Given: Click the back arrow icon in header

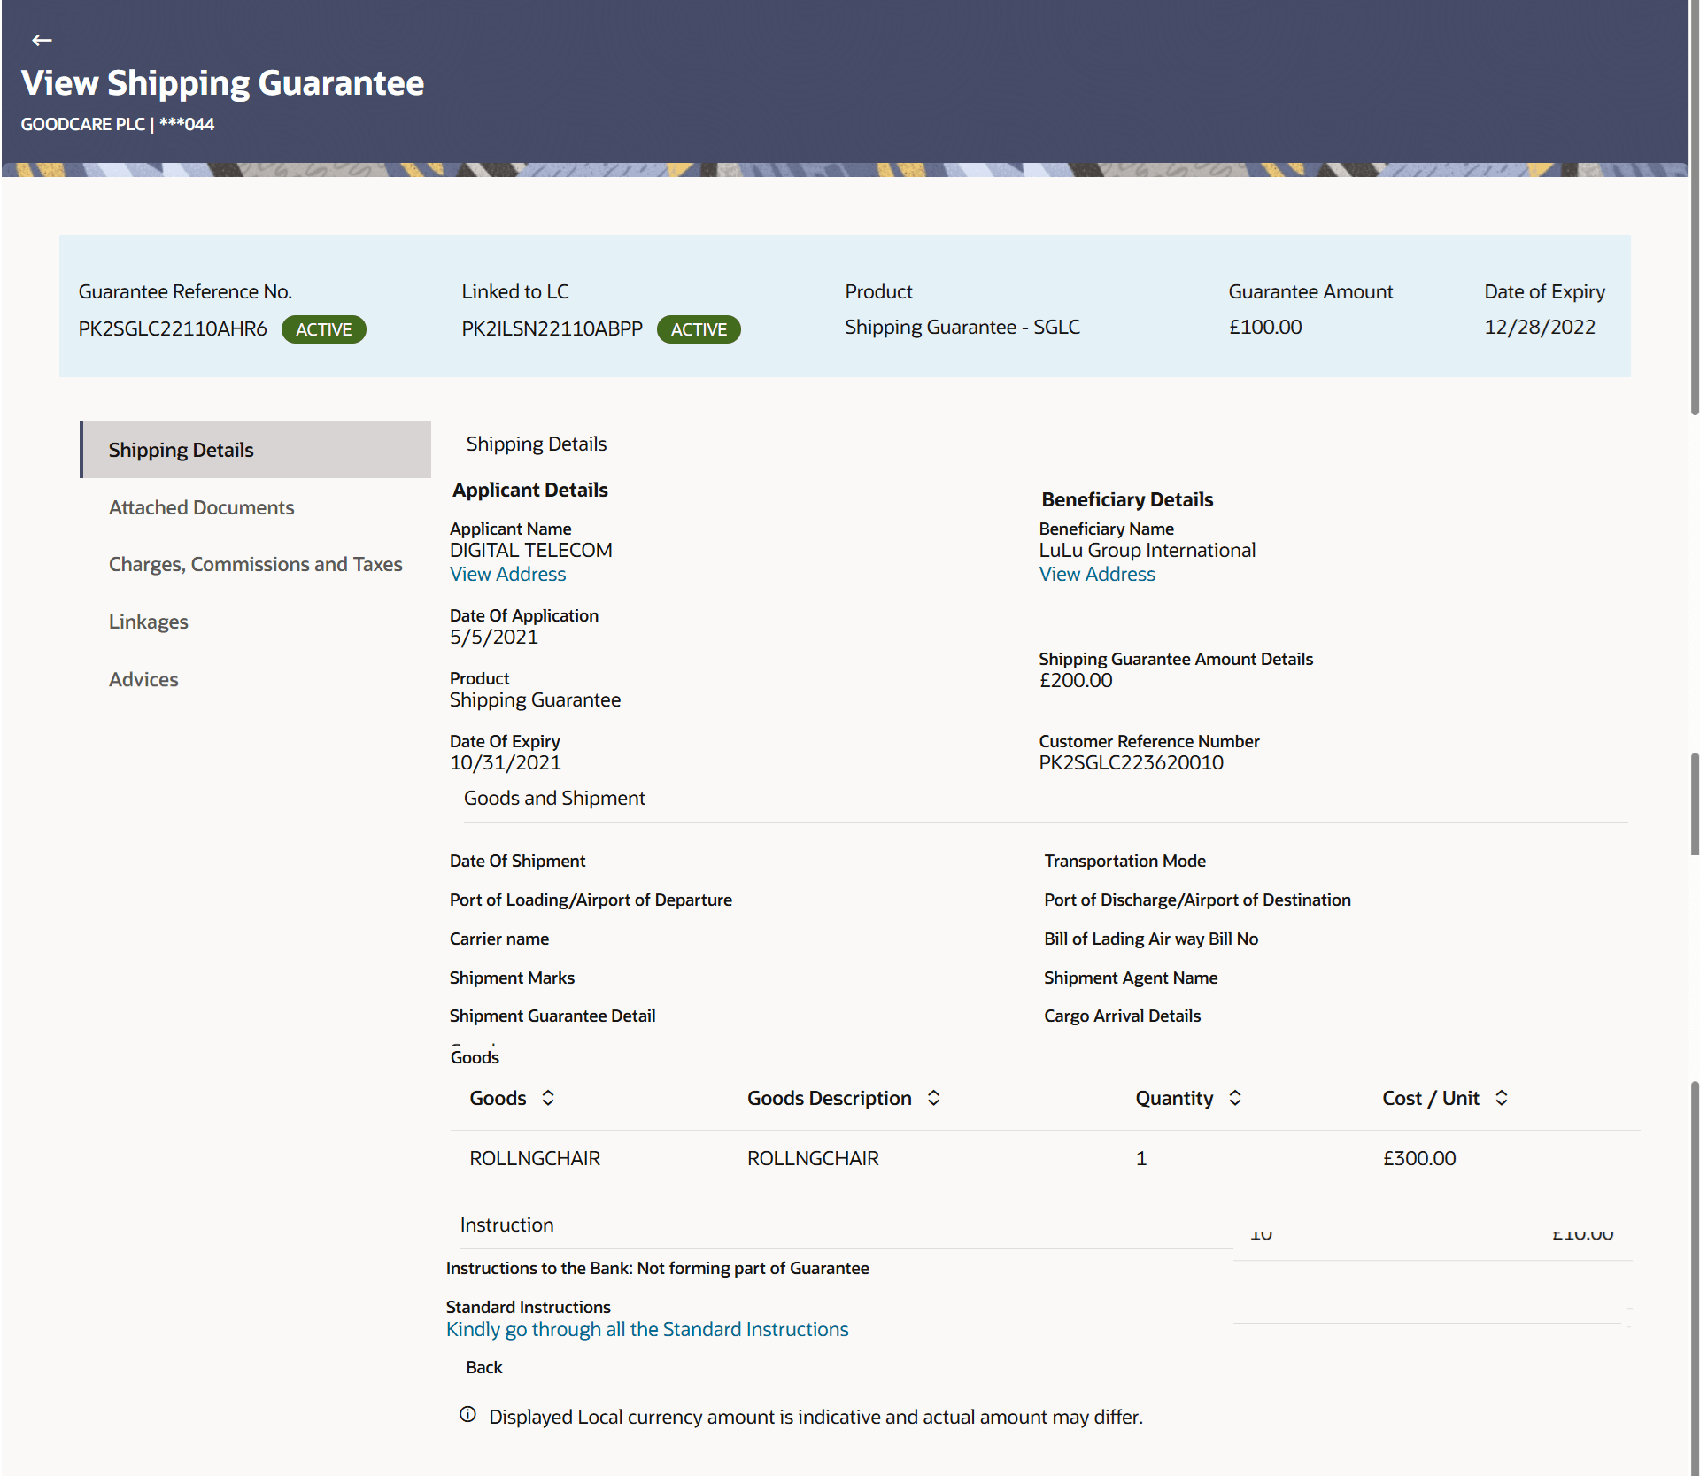Looking at the screenshot, I should [41, 40].
